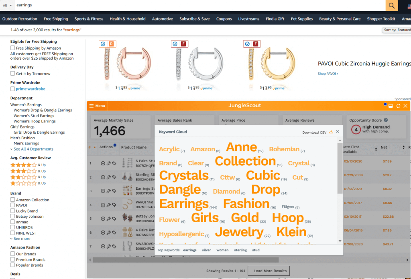Check Free Shipping by Amazon
Image resolution: width=411 pixels, height=279 pixels.
click(13, 48)
